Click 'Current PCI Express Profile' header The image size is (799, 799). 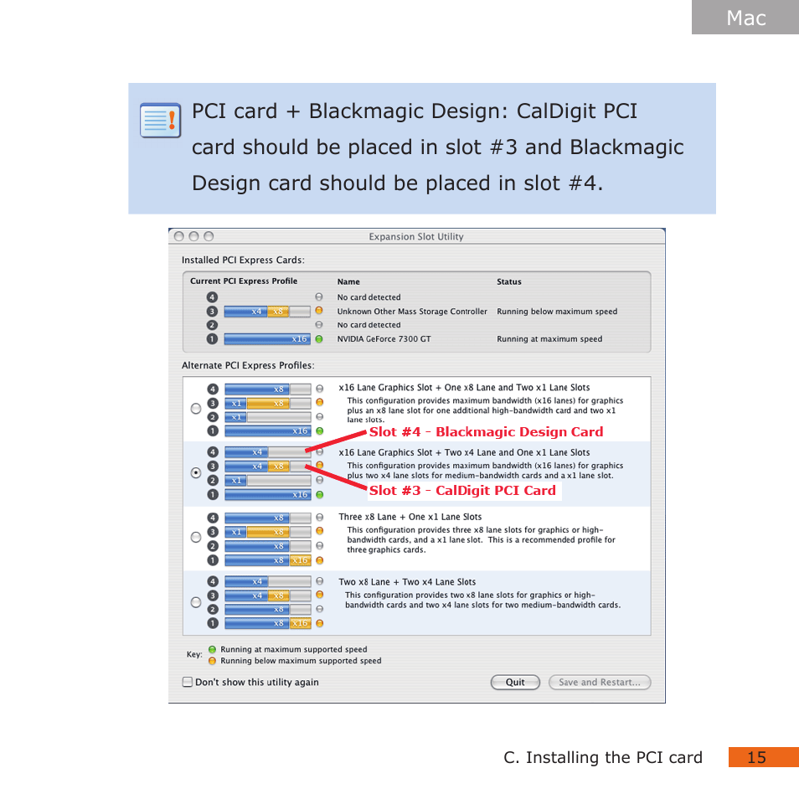pyautogui.click(x=244, y=281)
